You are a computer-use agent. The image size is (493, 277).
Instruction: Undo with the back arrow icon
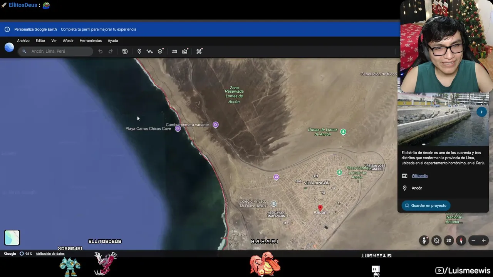pyautogui.click(x=100, y=51)
